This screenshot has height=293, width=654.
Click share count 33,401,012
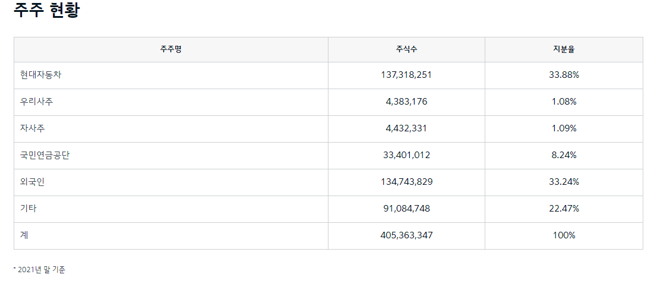pos(406,155)
